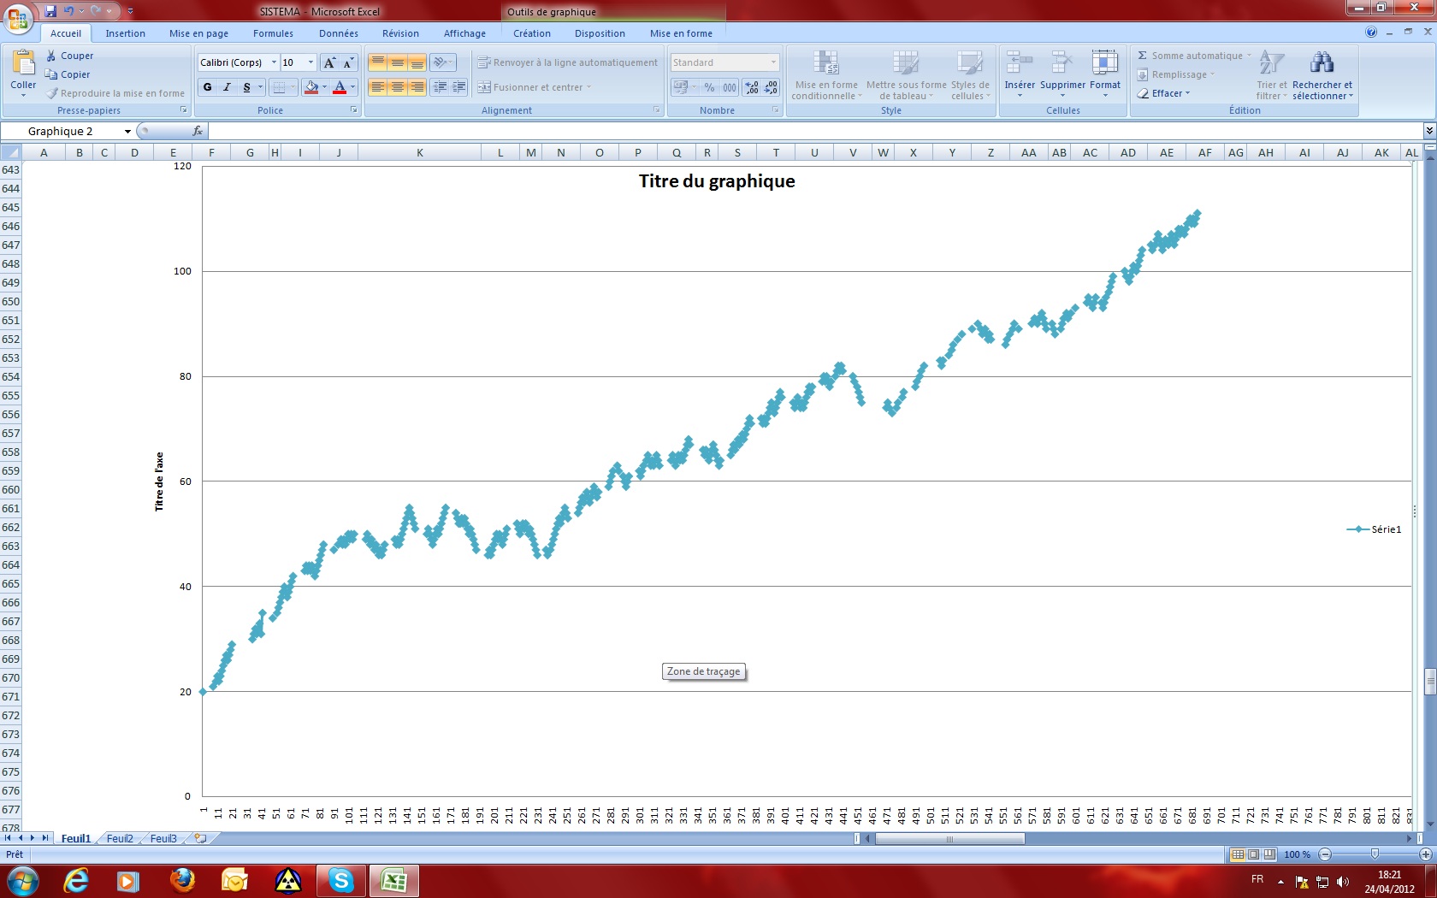Click the Supprimer cells icon
The image size is (1437, 898).
1062,63
